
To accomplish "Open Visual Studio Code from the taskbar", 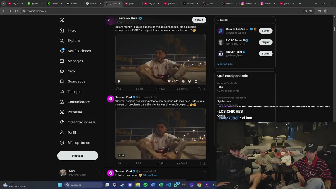I will point(169,185).
